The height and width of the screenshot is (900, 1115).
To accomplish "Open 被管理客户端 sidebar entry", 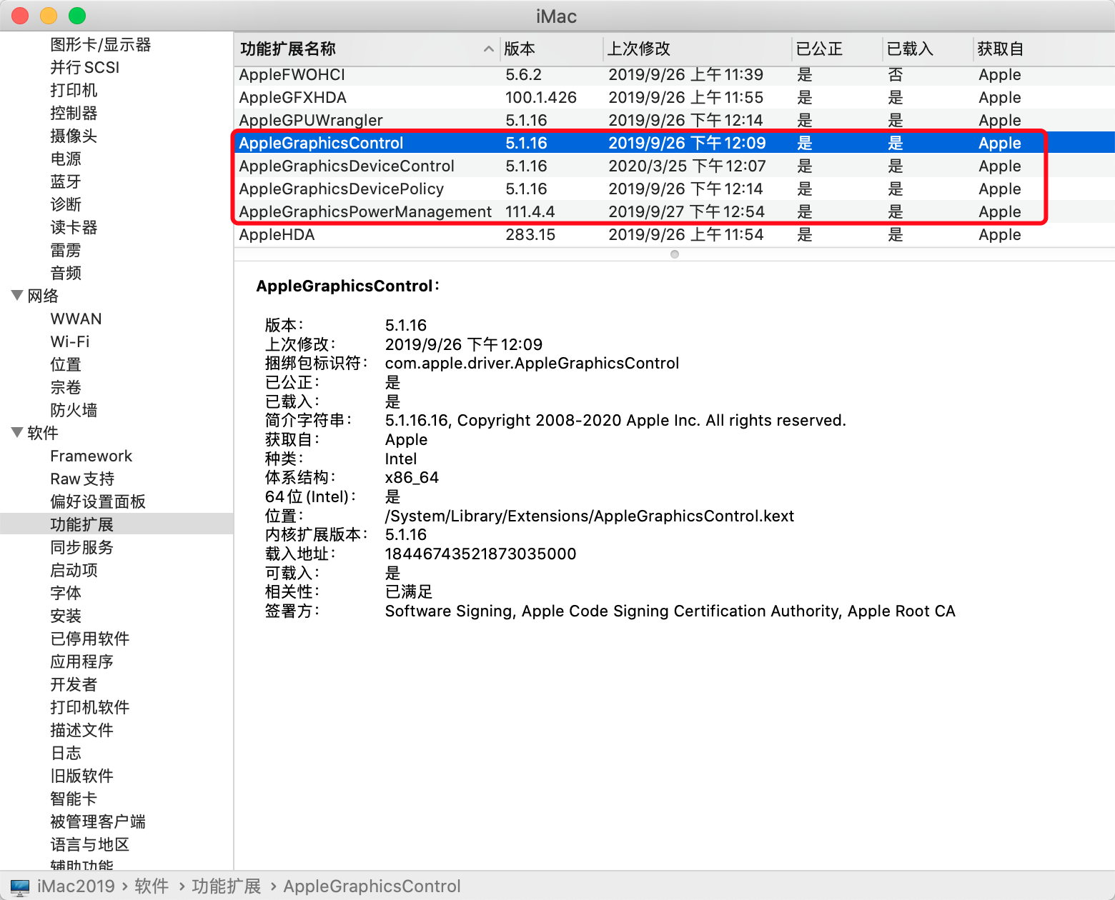I will [x=98, y=821].
